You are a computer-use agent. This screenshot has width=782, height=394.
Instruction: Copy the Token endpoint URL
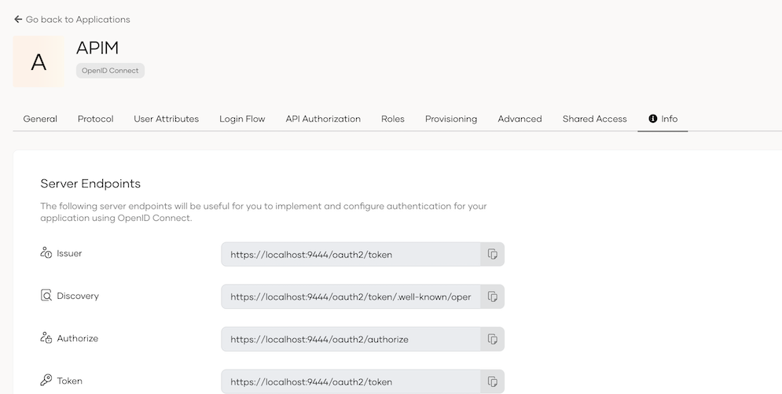tap(492, 381)
